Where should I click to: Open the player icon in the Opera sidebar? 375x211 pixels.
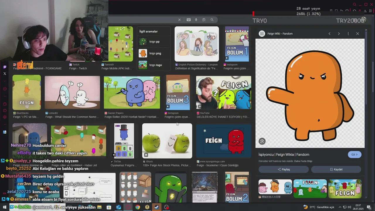tap(5, 89)
